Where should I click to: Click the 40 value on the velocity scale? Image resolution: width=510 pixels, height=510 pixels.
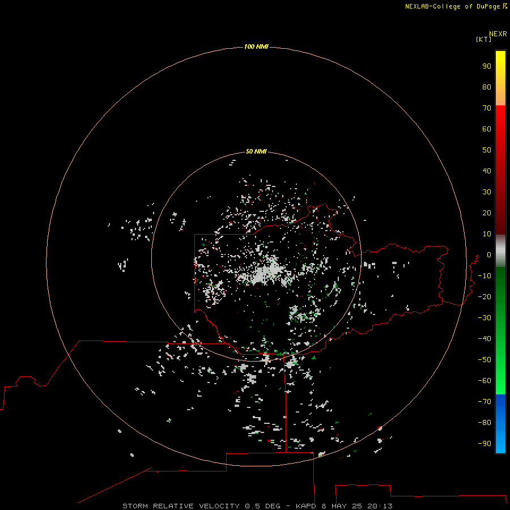pyautogui.click(x=487, y=171)
